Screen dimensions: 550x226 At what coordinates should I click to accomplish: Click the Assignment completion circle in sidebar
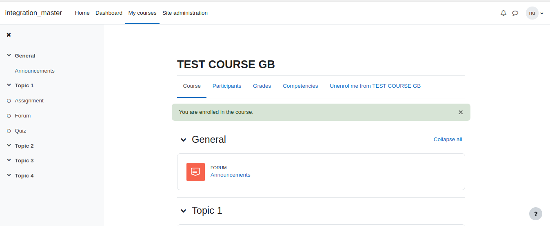9,101
